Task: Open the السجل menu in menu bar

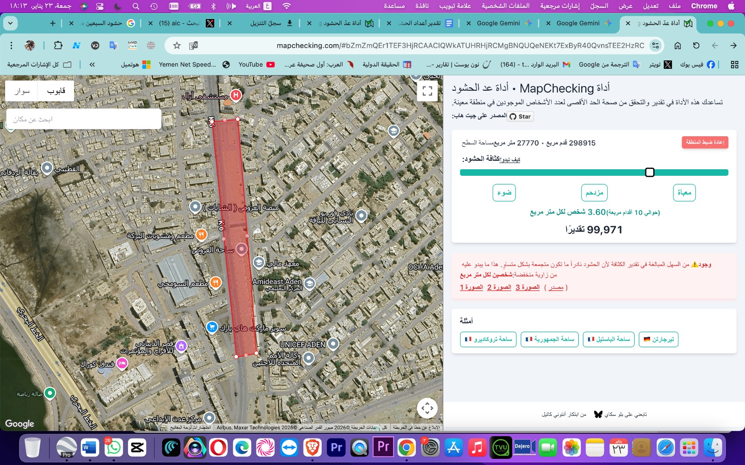Action: coord(599,6)
